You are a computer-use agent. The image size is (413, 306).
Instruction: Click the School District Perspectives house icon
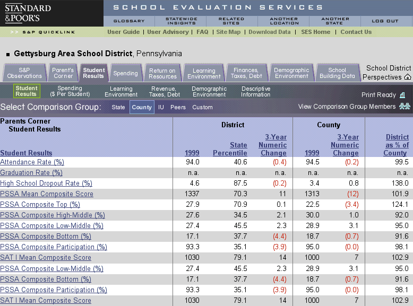(x=407, y=77)
